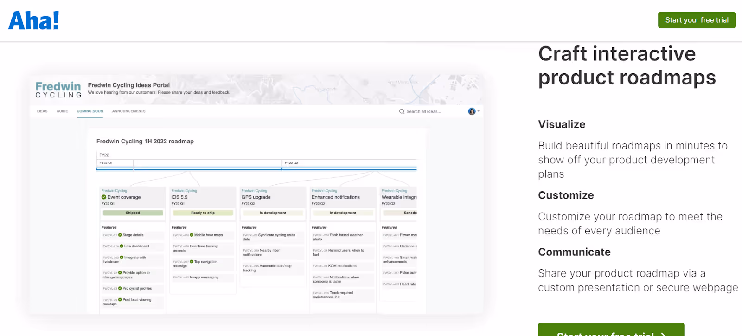Click the 'Customize' heading
This screenshot has width=742, height=336.
(x=566, y=195)
